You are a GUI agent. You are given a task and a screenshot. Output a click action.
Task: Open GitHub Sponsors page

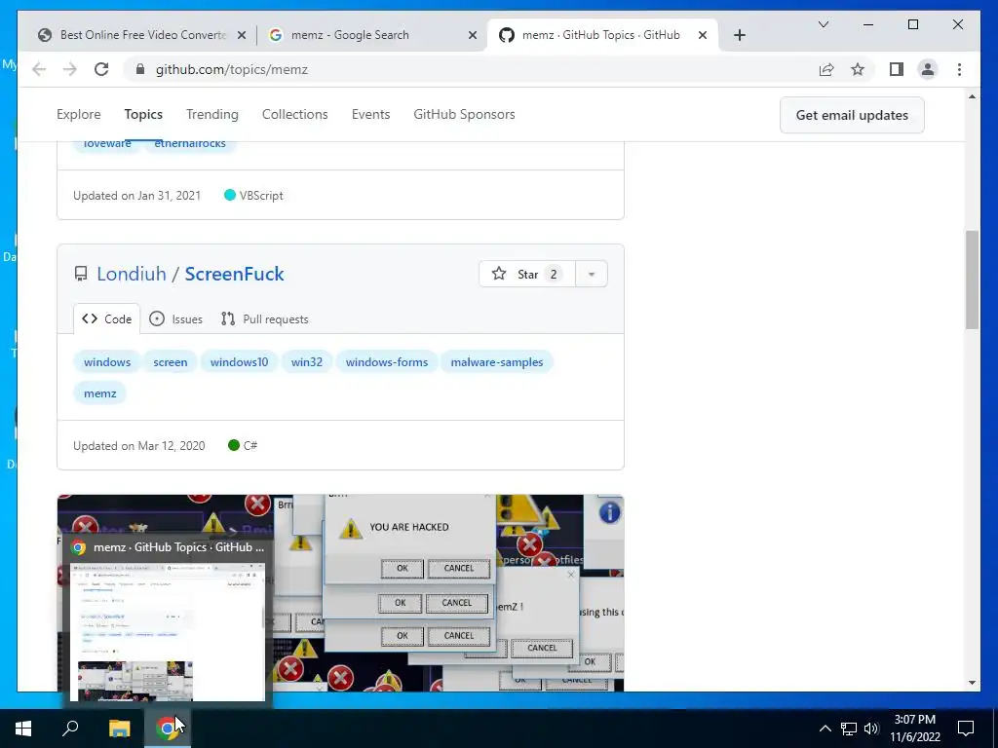click(x=464, y=115)
